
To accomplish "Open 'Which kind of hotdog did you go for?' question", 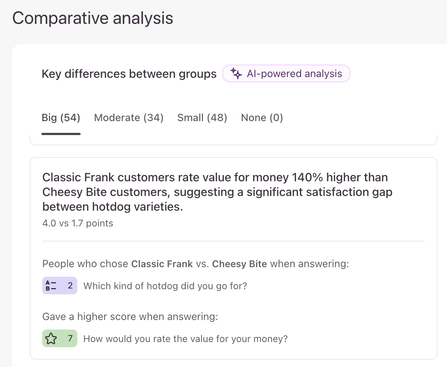I will pyautogui.click(x=165, y=286).
